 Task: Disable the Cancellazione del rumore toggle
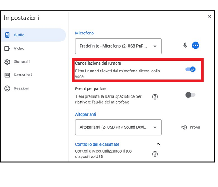191,69
